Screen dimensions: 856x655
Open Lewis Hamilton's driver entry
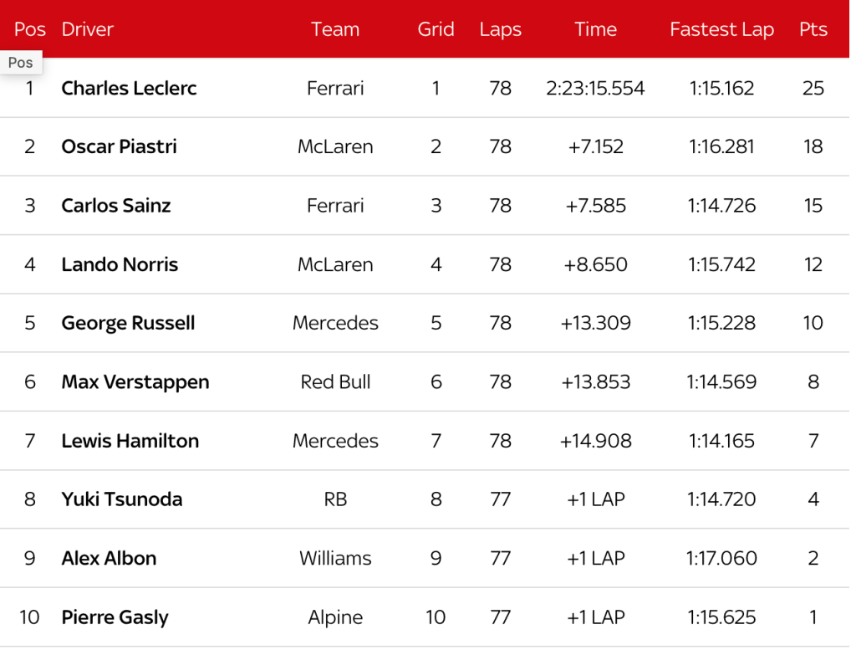130,441
